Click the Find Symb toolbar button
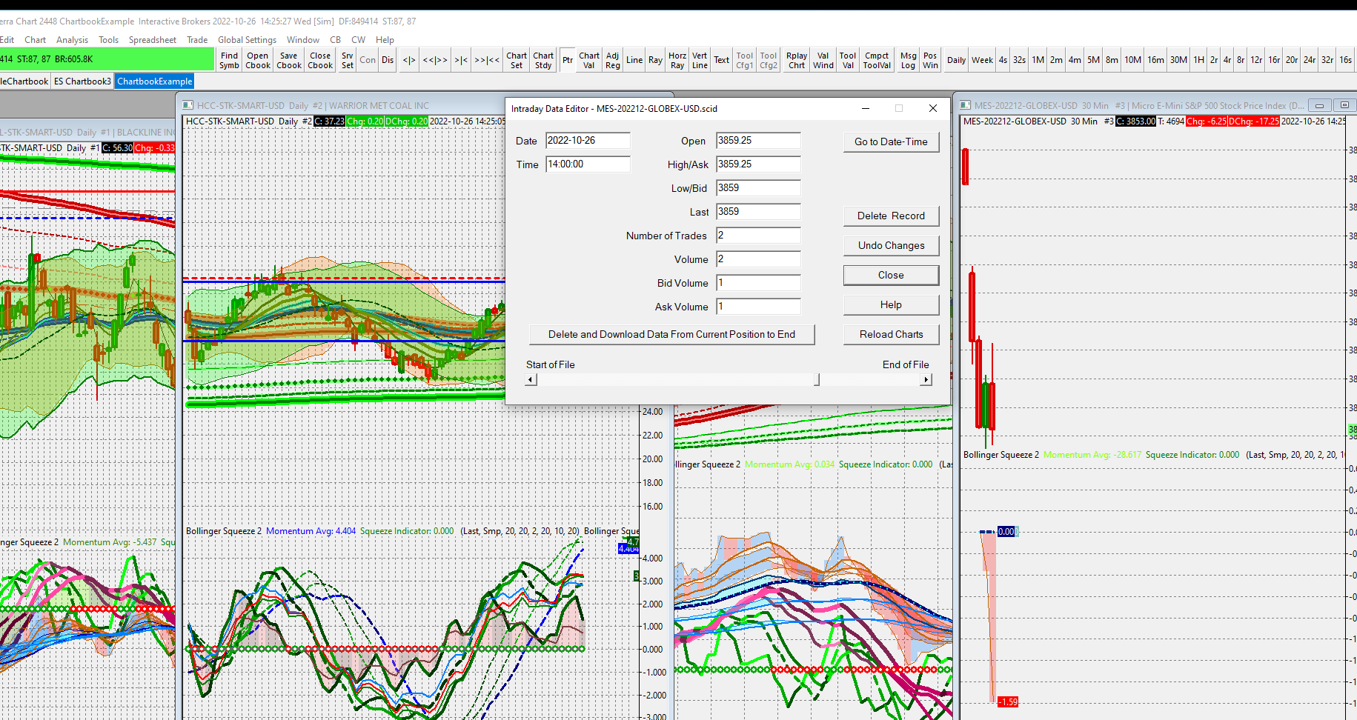 click(229, 60)
